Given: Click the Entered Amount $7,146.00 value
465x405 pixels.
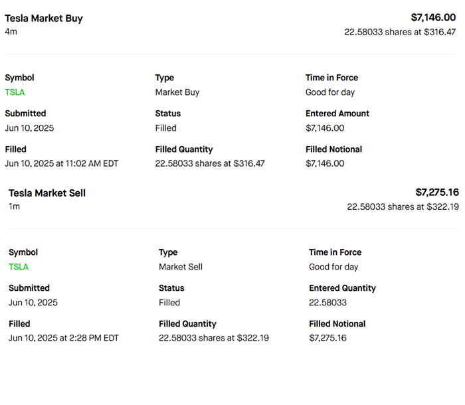Looking at the screenshot, I should 325,128.
